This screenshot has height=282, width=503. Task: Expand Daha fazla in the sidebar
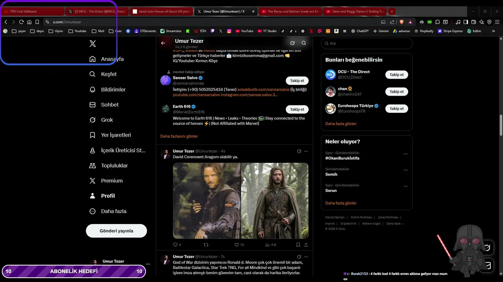tap(108, 211)
